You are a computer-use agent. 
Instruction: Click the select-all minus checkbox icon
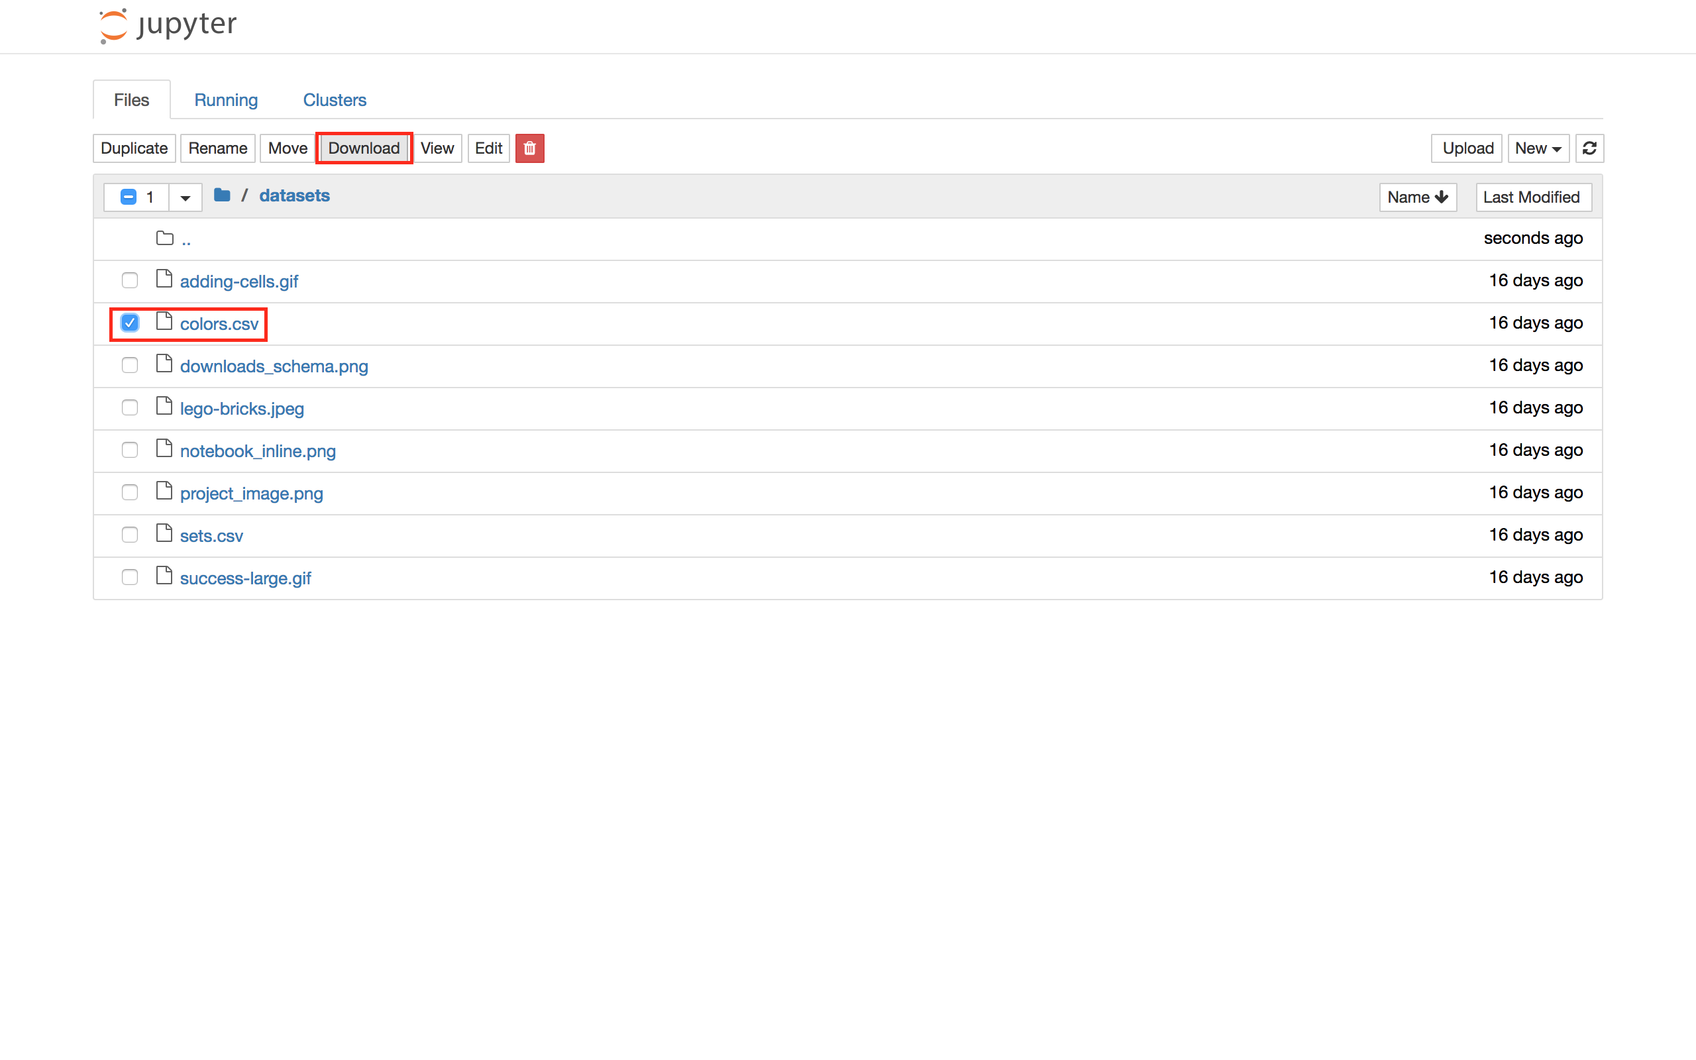pos(129,197)
